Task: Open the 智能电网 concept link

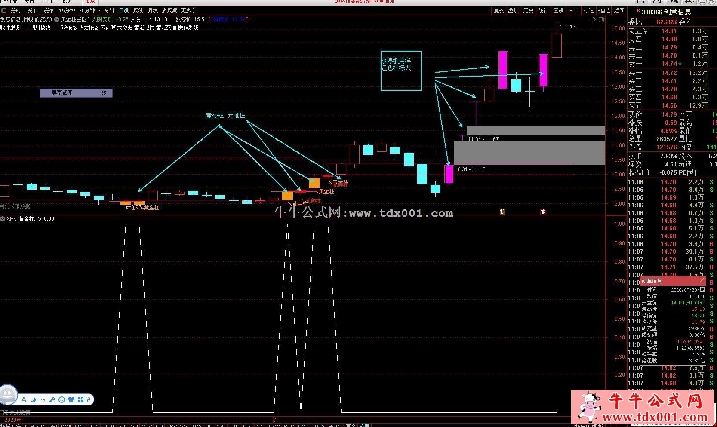Action: pos(144,28)
